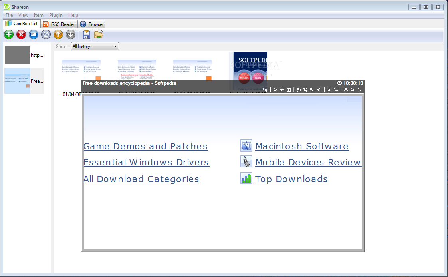Click the Mobile Devices Review link
Image resolution: width=448 pixels, height=277 pixels.
click(x=308, y=162)
